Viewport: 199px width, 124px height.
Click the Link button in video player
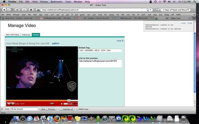coord(52,104)
